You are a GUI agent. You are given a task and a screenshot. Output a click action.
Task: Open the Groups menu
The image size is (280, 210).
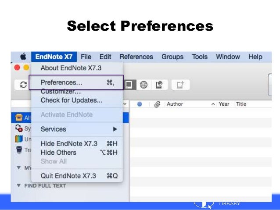pos(172,57)
